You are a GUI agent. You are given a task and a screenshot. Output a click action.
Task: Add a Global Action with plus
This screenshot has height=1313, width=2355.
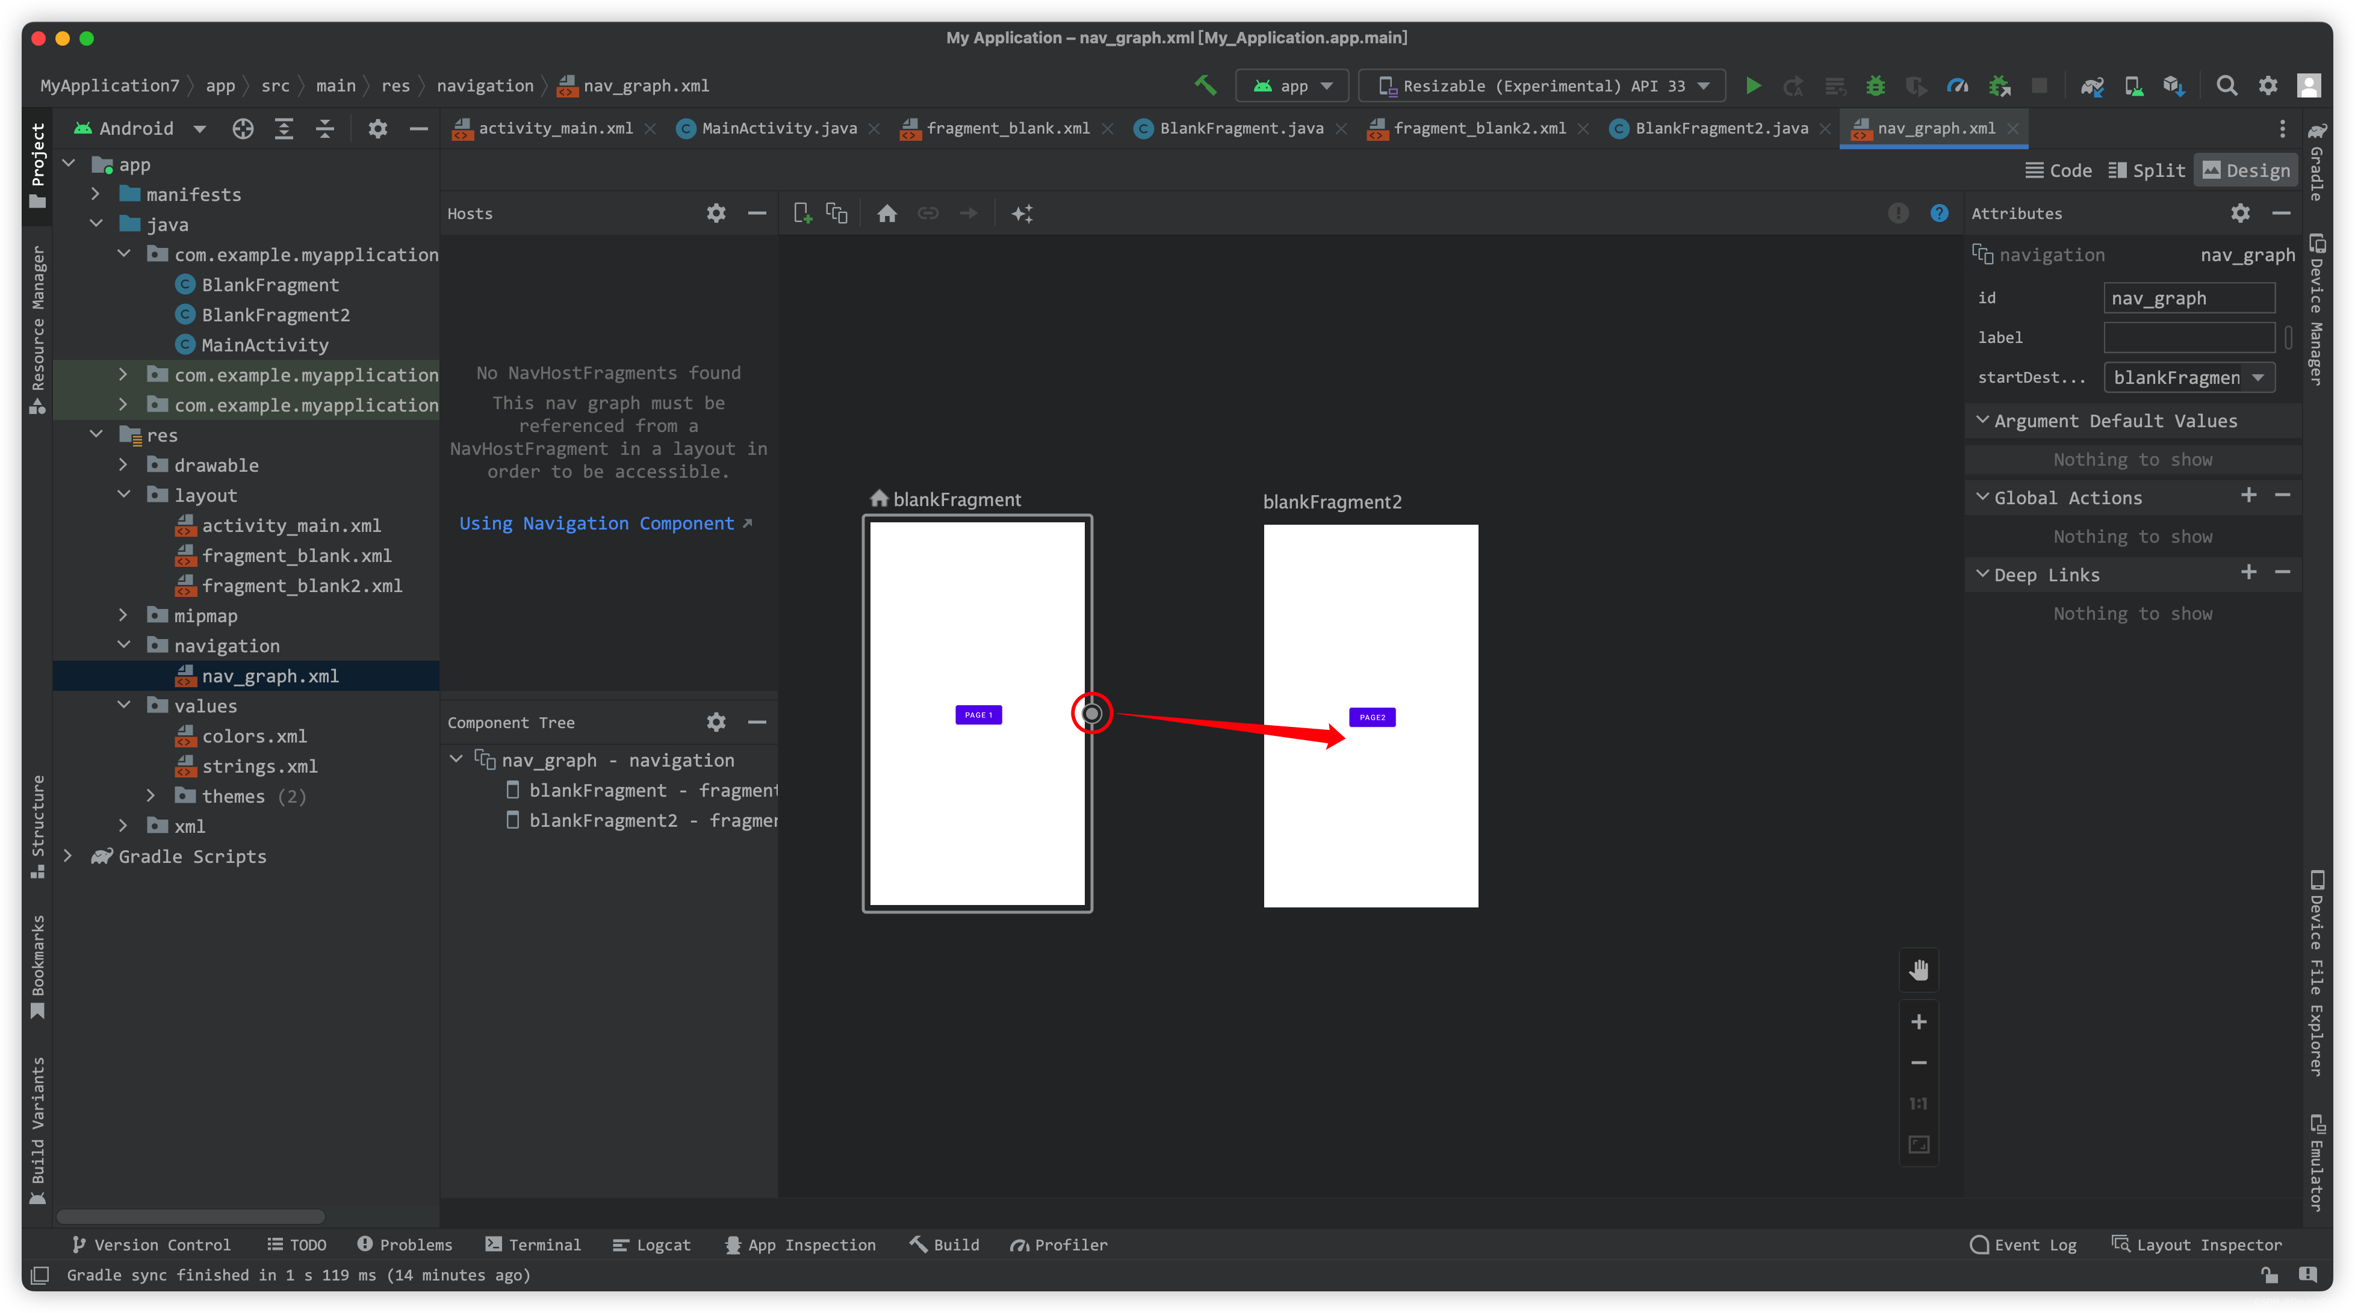[x=2249, y=495]
